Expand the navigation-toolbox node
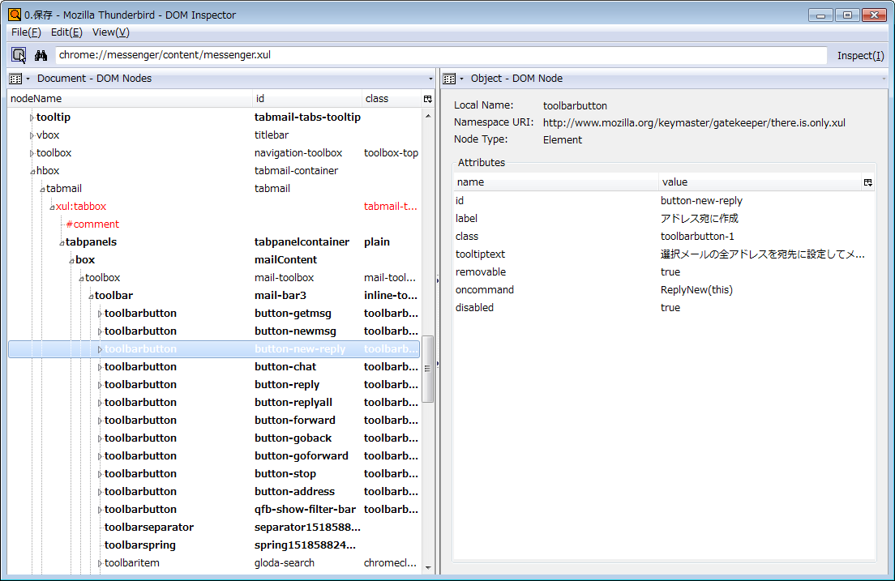895x581 pixels. pos(32,153)
